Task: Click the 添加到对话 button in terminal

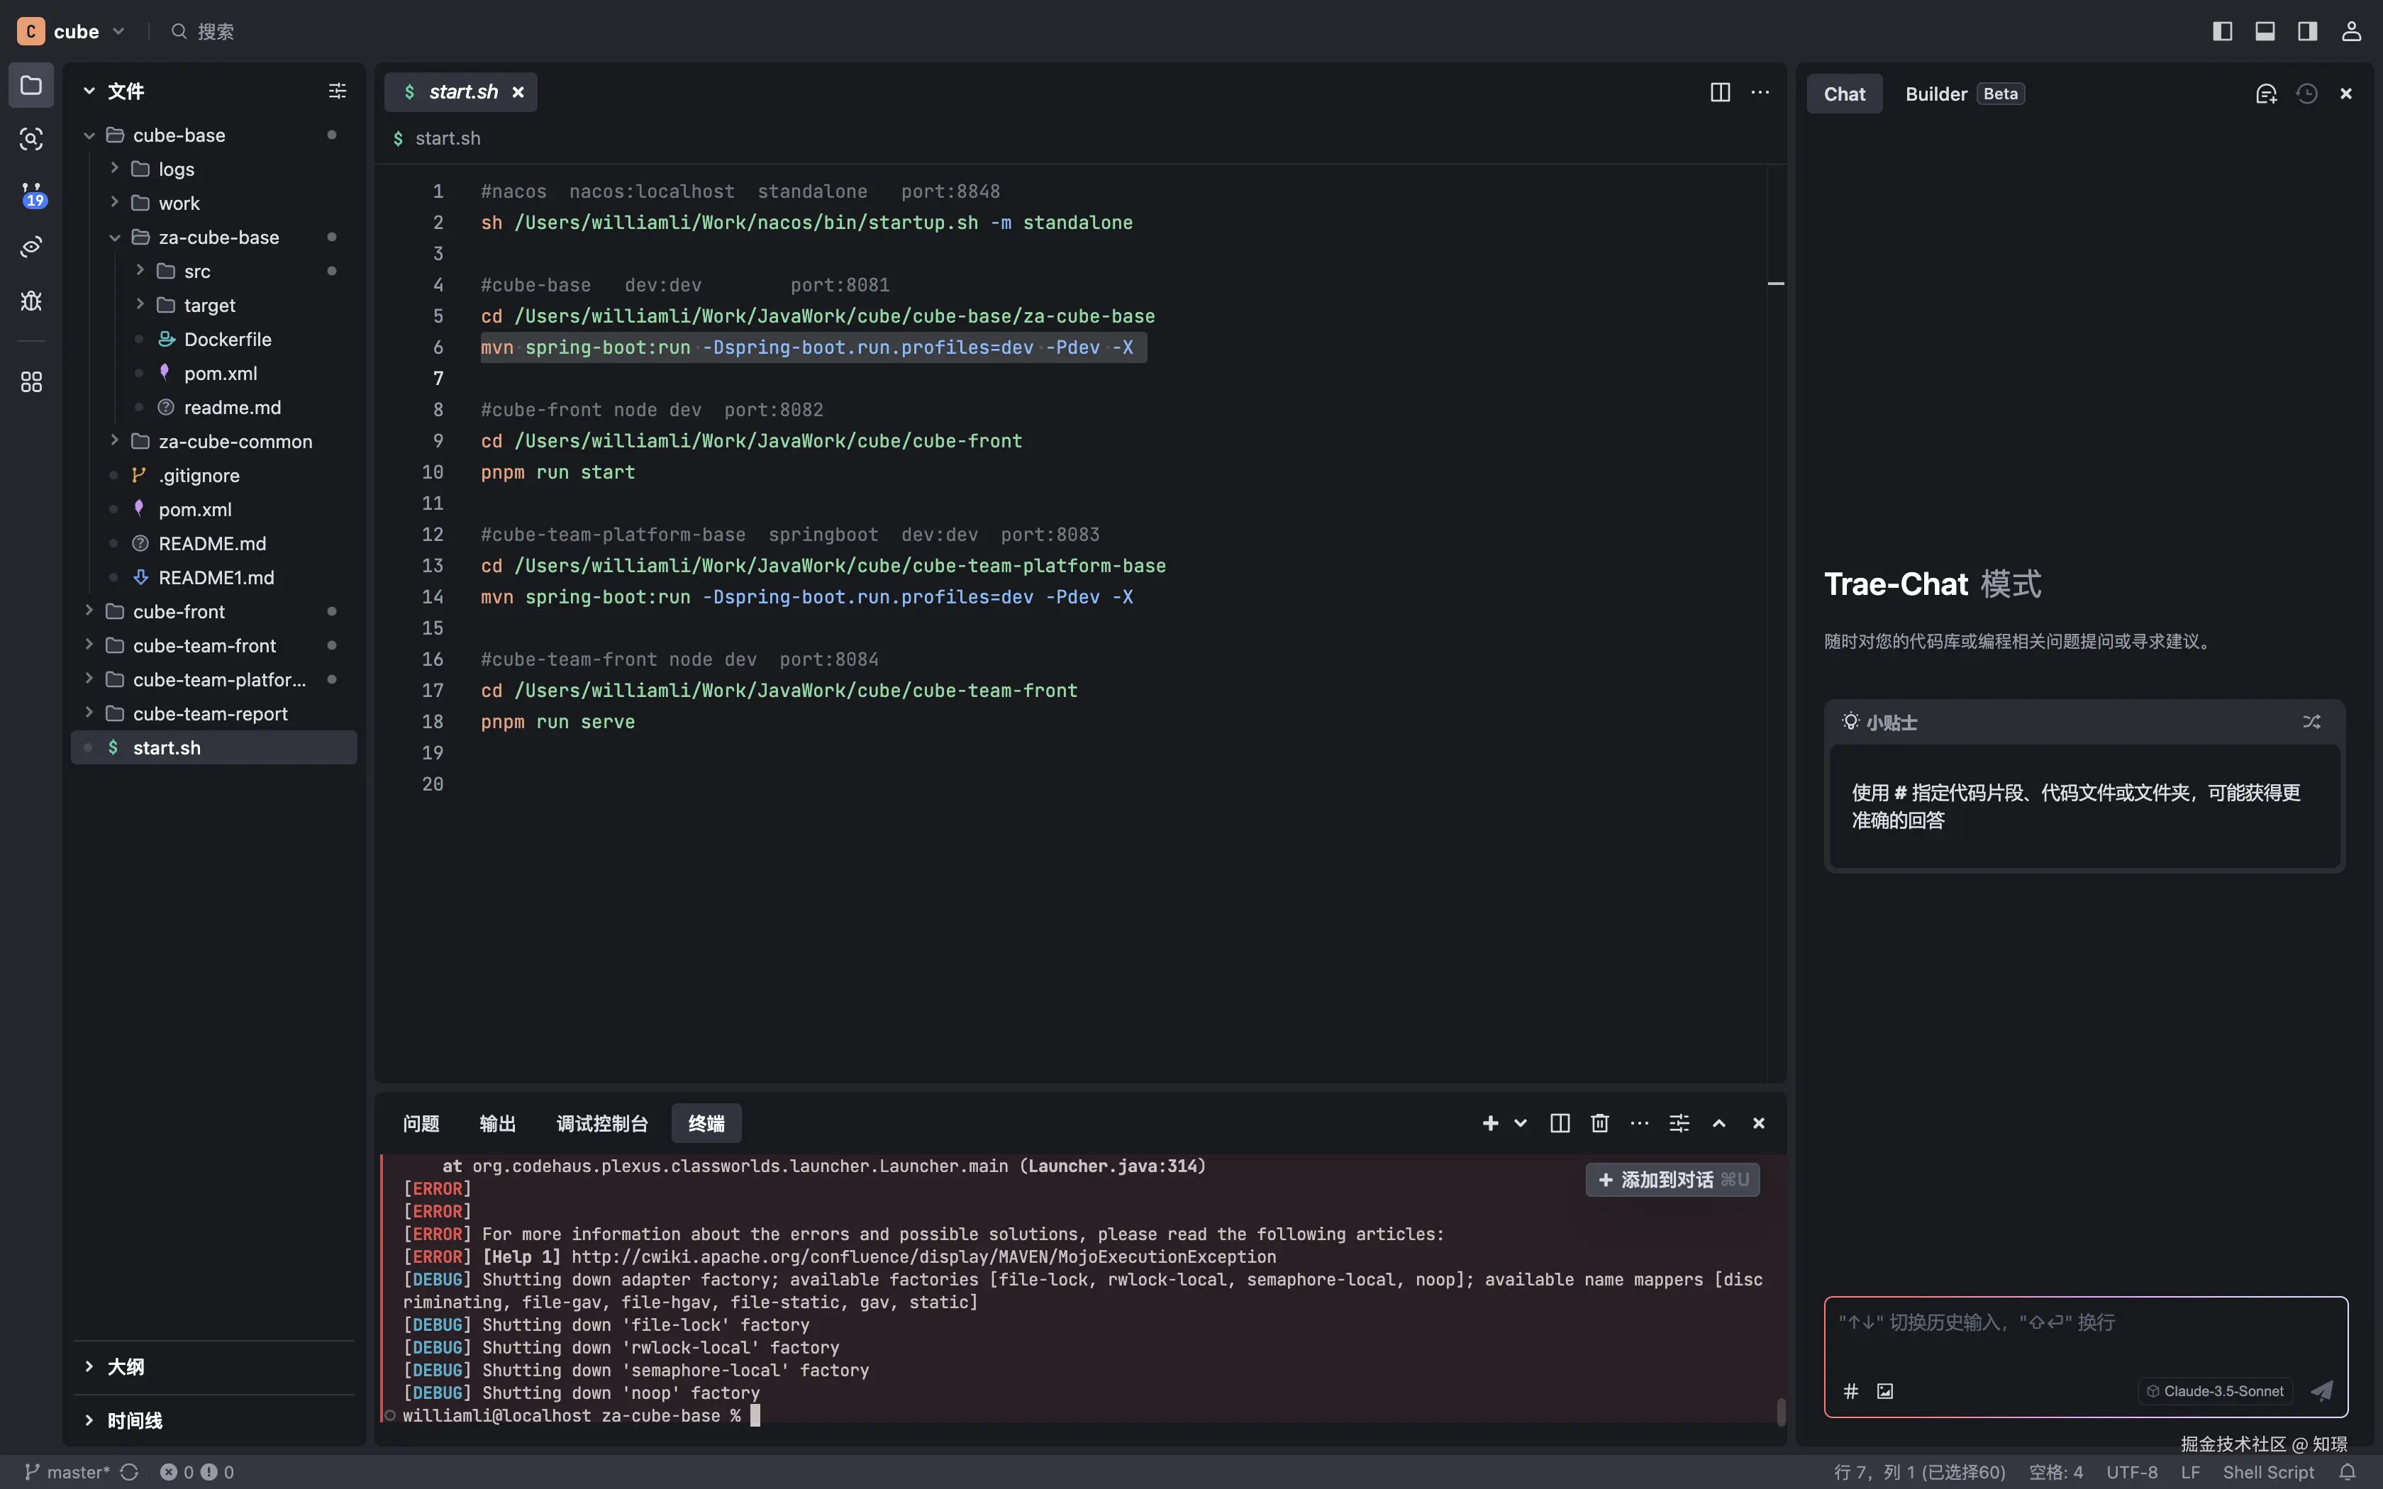Action: pos(1672,1178)
